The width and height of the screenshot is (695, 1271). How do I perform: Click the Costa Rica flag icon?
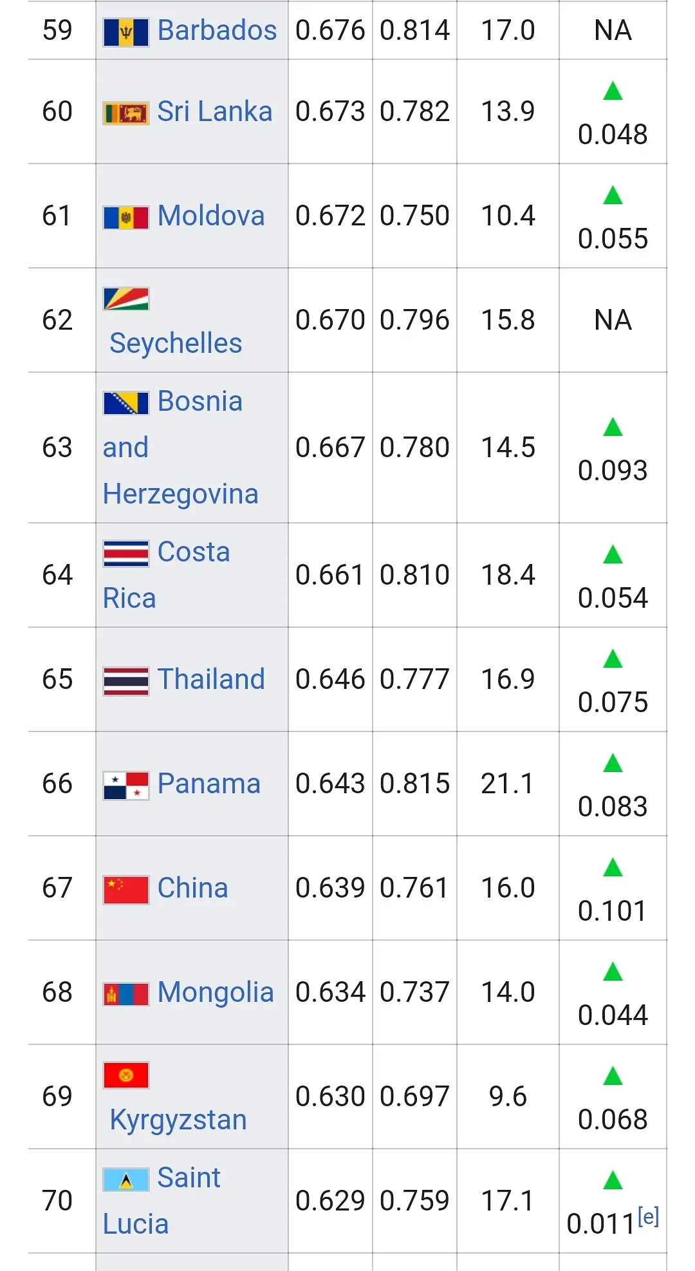pyautogui.click(x=126, y=553)
